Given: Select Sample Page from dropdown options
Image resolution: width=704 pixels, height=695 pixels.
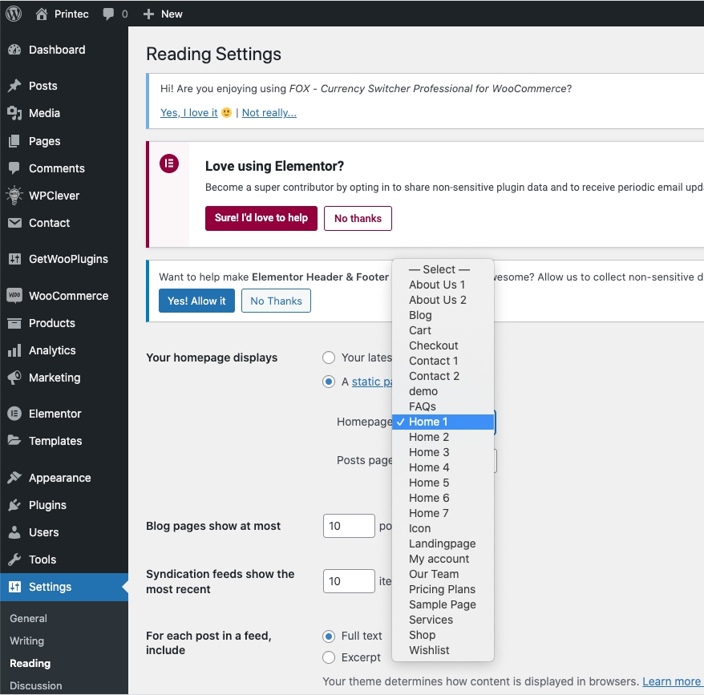Looking at the screenshot, I should coord(442,604).
